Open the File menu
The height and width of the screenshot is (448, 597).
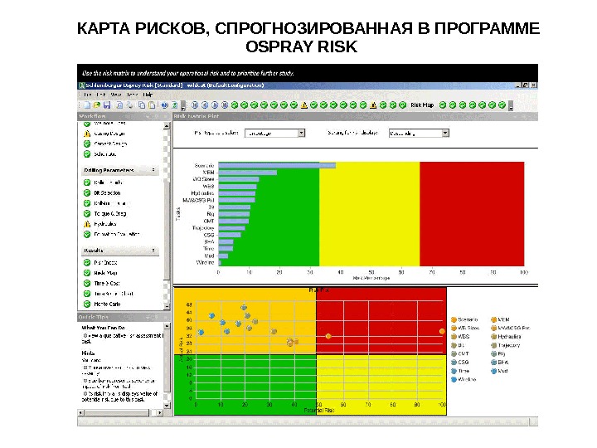tap(88, 95)
